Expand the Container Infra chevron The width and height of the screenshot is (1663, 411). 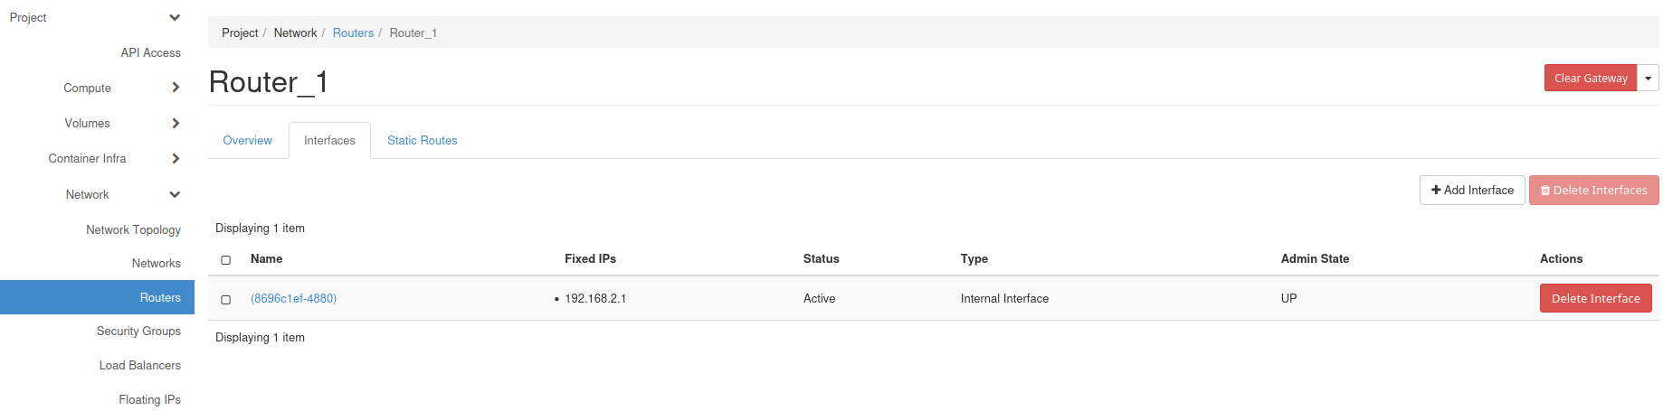(x=176, y=158)
